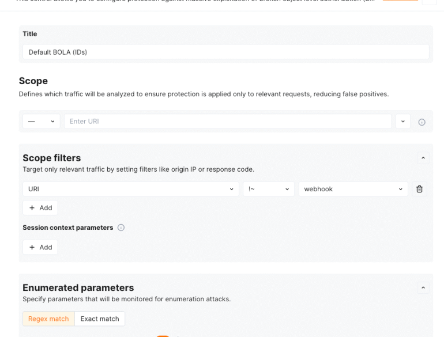Click the orange toggle below Regex match
Screen dimensions: 444x337
pyautogui.click(x=163, y=335)
